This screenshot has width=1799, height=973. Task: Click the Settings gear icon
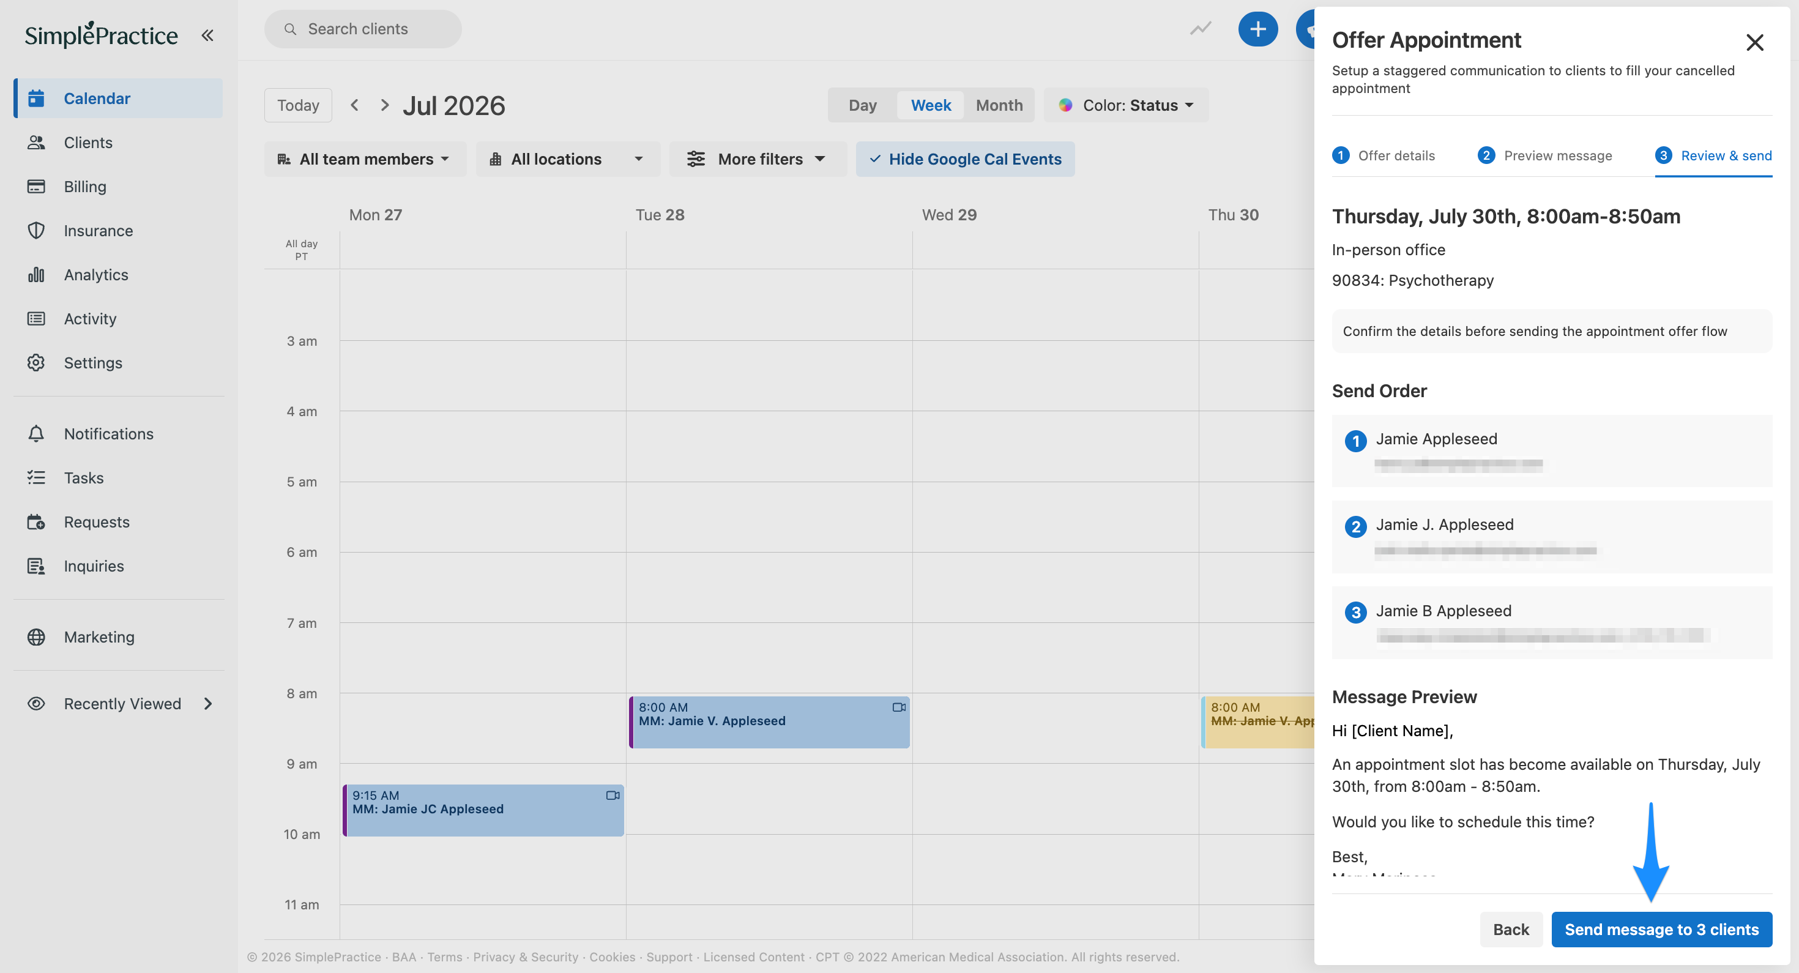click(36, 362)
